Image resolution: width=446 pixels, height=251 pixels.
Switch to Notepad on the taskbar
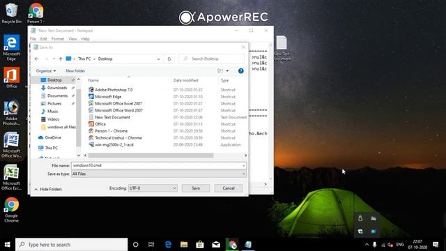click(248, 245)
